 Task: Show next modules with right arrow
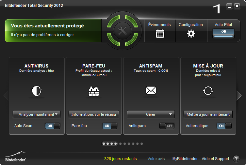pyautogui.click(x=239, y=95)
